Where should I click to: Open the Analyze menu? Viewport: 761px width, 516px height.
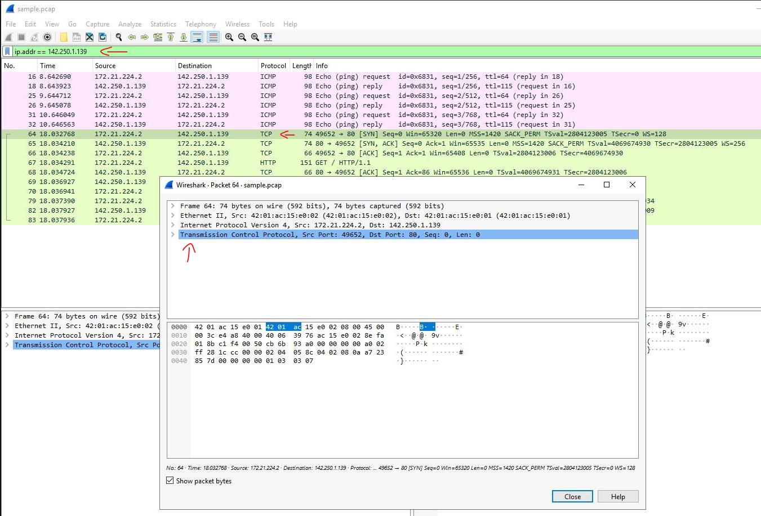pyautogui.click(x=130, y=24)
